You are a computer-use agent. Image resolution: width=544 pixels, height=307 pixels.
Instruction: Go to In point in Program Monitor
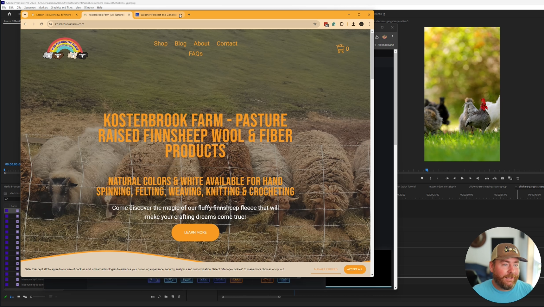[447, 178]
